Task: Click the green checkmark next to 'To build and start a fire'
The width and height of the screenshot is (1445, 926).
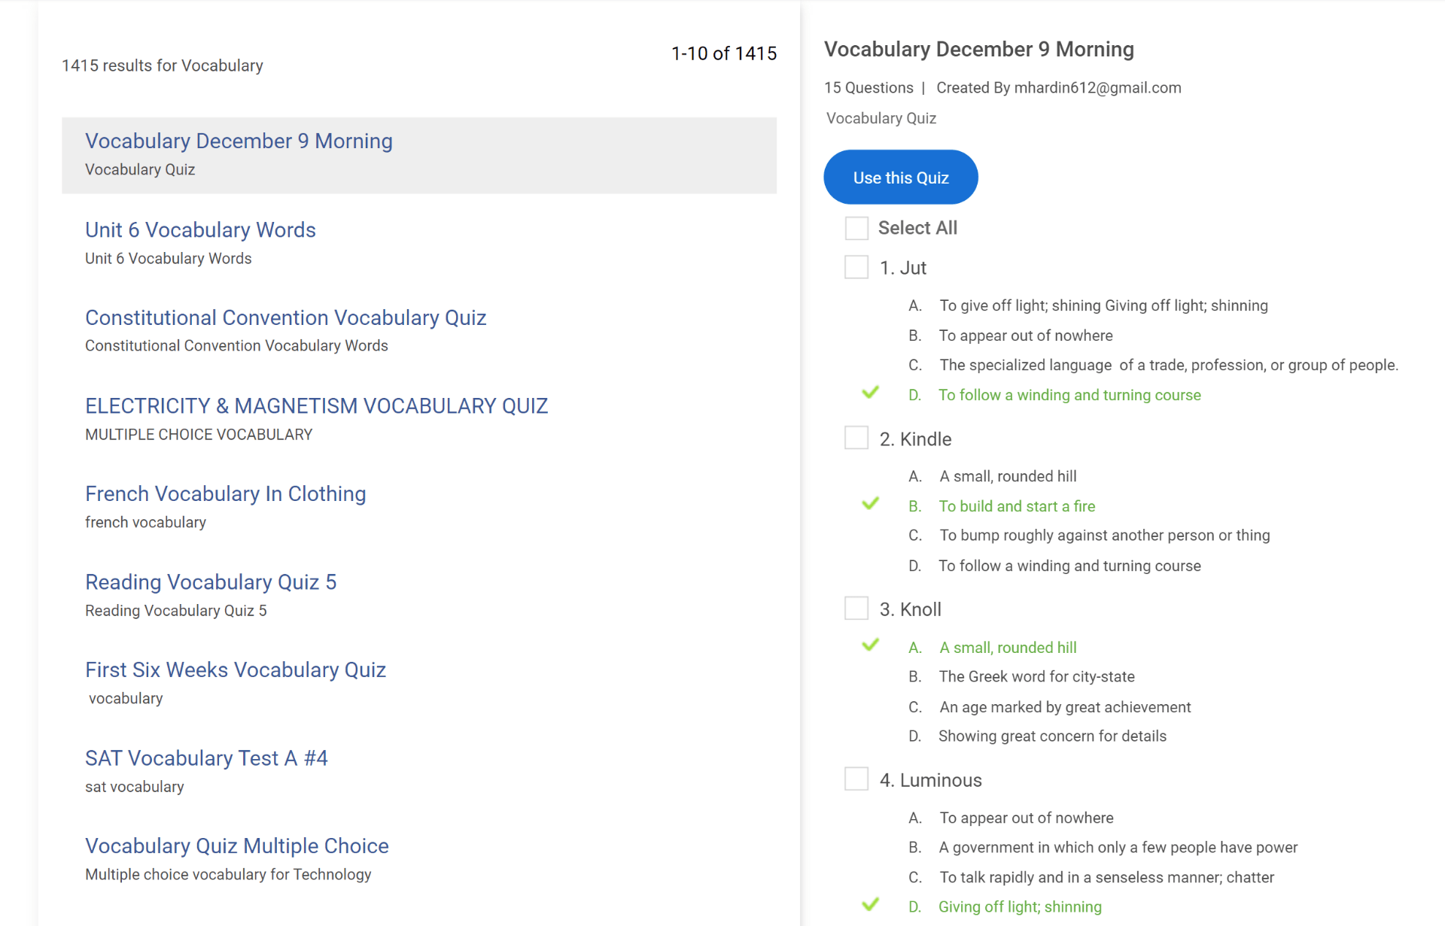Action: tap(870, 503)
